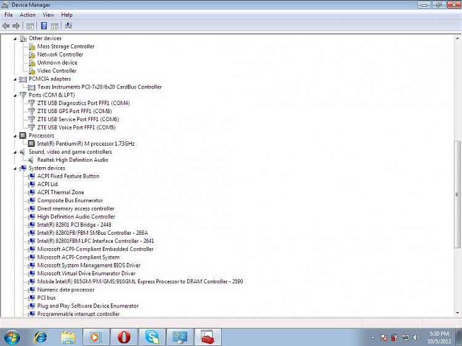Click the Show/Hide Console Tree toolbar icon
462x346 pixels.
coord(30,26)
